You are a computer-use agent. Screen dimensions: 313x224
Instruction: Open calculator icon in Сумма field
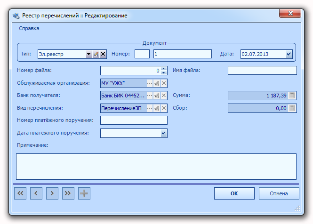click(x=292, y=96)
